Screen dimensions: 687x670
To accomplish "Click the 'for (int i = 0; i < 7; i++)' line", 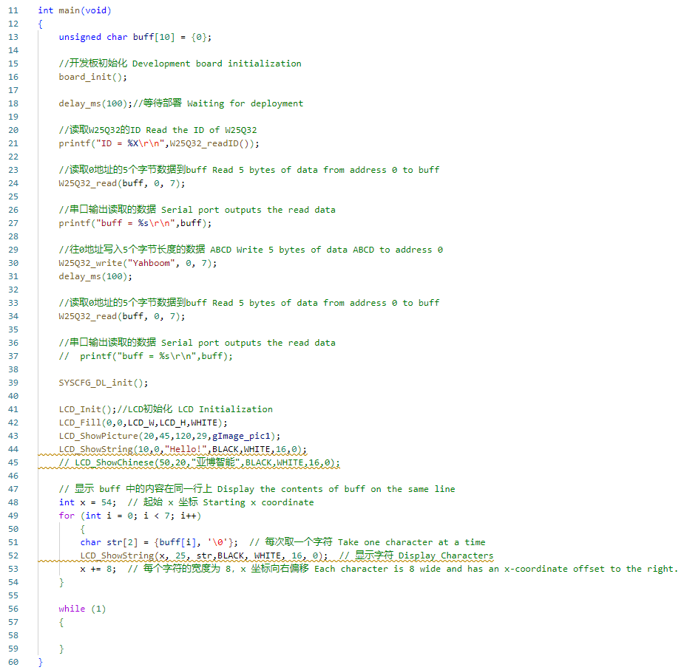I will [129, 516].
